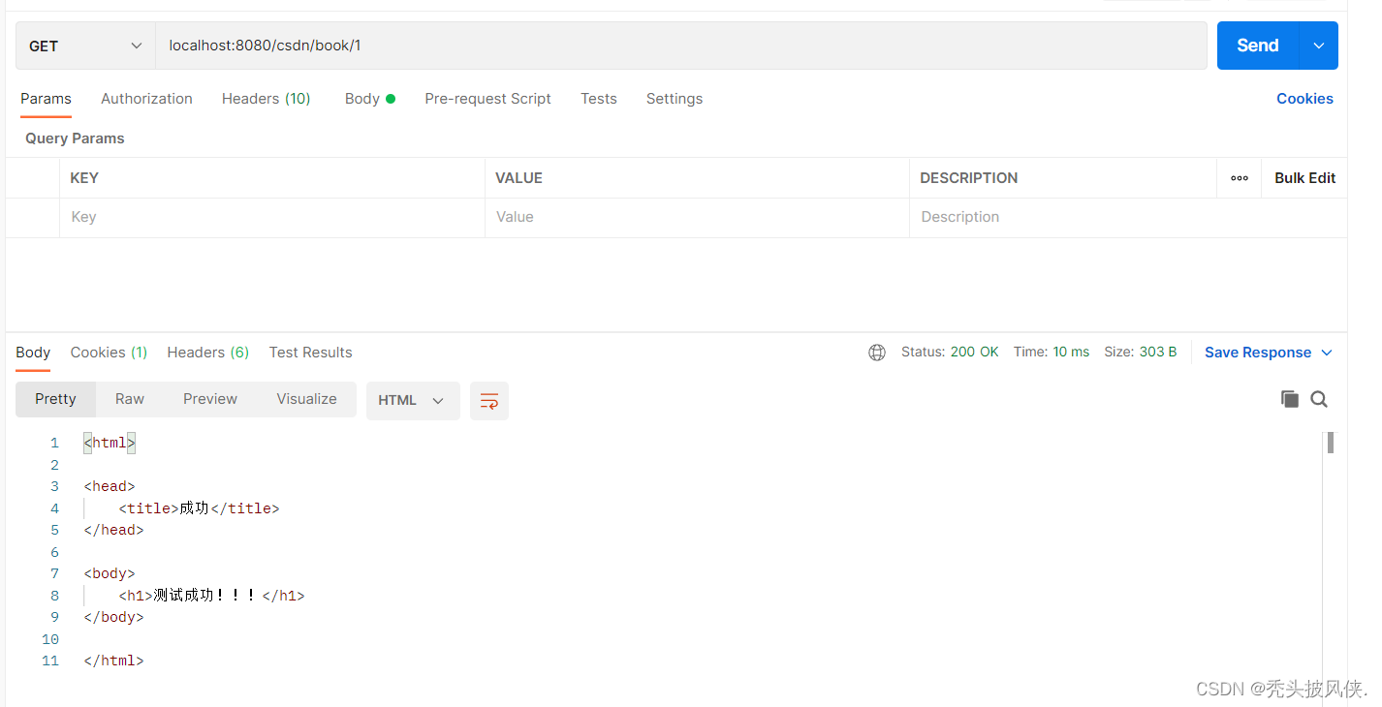Click the request URL input field
The height and width of the screenshot is (707, 1382).
(681, 46)
